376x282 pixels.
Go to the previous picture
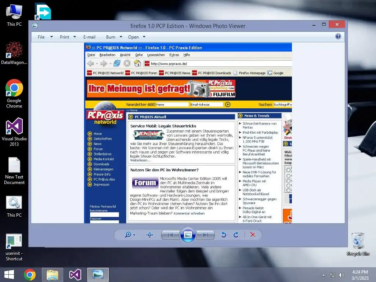pyautogui.click(x=170, y=235)
